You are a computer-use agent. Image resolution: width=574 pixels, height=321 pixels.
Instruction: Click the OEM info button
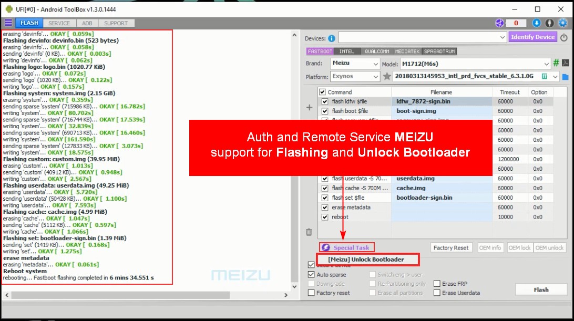(x=490, y=248)
